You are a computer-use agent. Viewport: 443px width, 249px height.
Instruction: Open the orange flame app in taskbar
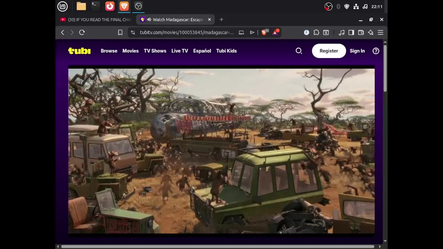(x=110, y=6)
